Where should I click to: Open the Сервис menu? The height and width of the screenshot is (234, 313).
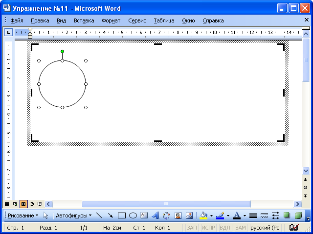click(137, 20)
